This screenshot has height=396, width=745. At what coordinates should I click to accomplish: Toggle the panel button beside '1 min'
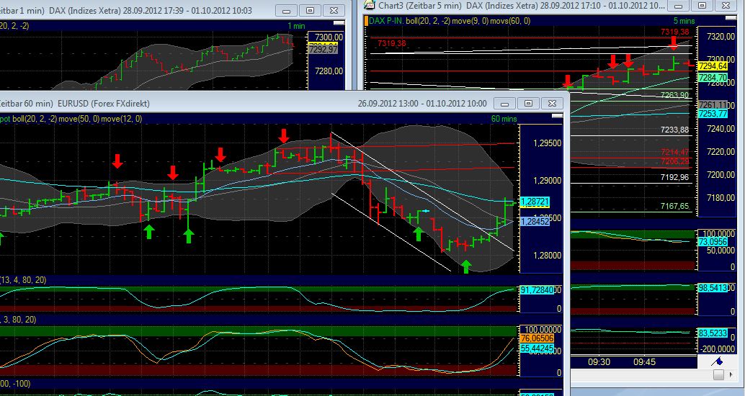(339, 22)
